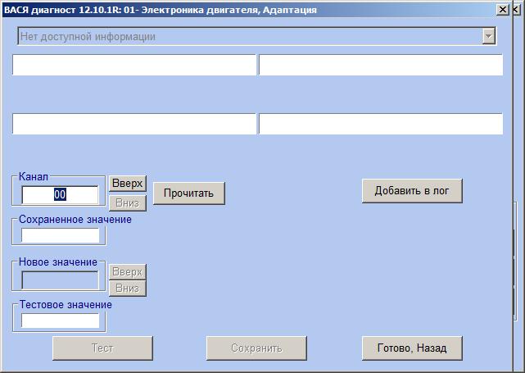Click the upper-left empty info field
This screenshot has height=373, width=525.
pyautogui.click(x=134, y=66)
